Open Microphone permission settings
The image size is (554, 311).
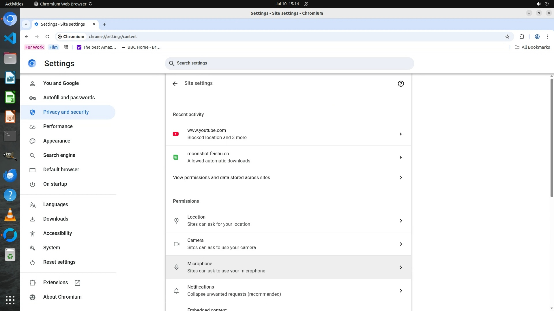(x=288, y=267)
